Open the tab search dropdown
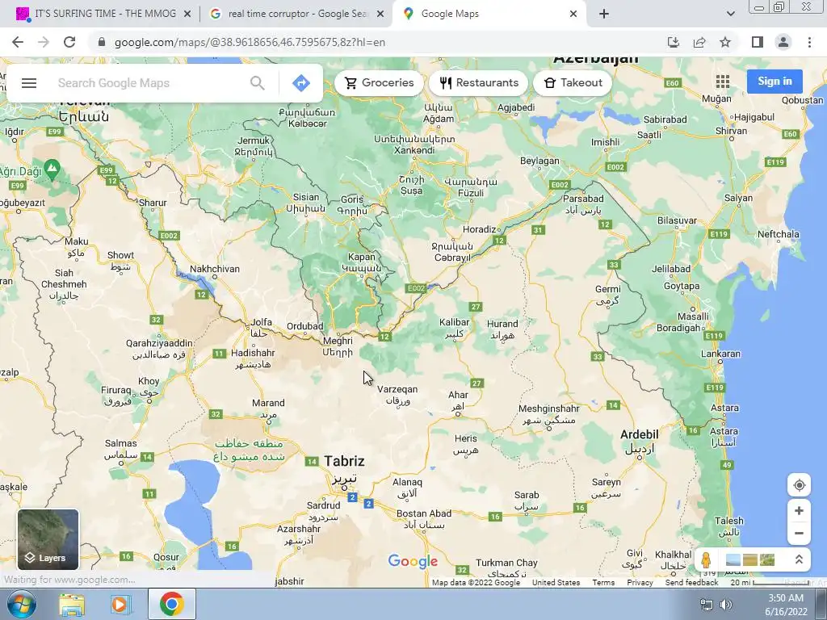 click(x=730, y=15)
